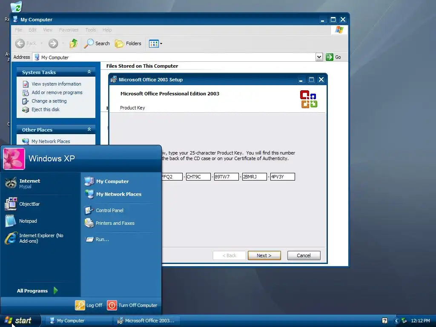The image size is (436, 327).
Task: Open the File menu
Action: (x=19, y=30)
